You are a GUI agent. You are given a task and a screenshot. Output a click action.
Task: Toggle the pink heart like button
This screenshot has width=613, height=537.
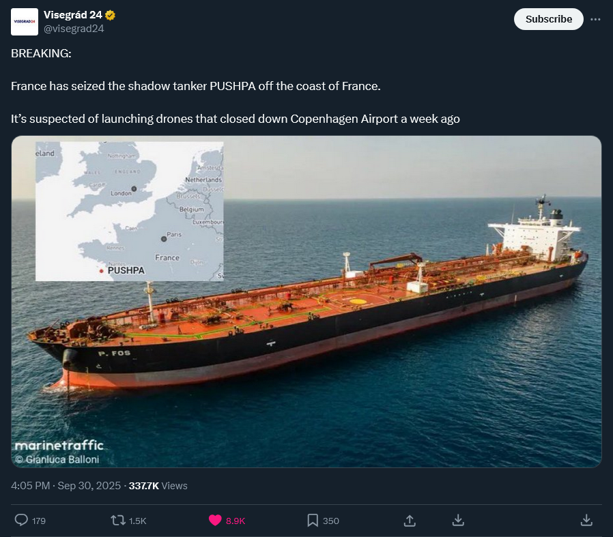215,520
